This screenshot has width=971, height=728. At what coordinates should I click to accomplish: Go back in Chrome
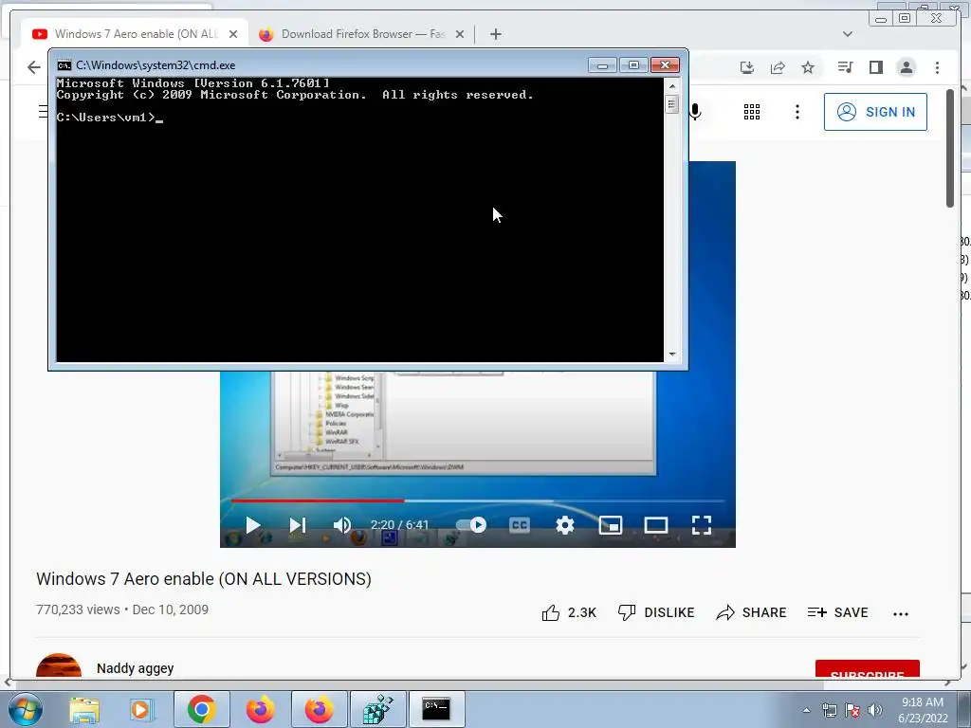pyautogui.click(x=33, y=67)
